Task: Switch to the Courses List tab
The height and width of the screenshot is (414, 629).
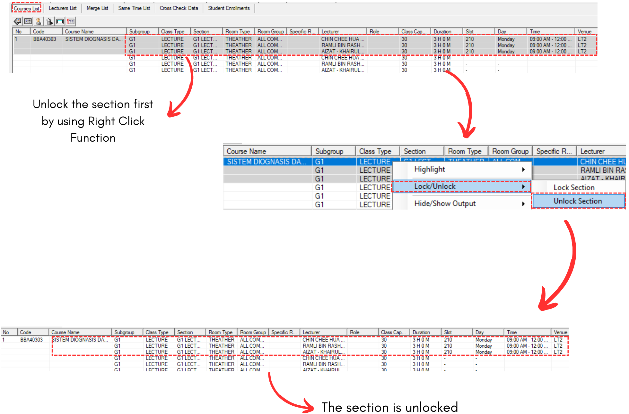Action: pyautogui.click(x=26, y=8)
